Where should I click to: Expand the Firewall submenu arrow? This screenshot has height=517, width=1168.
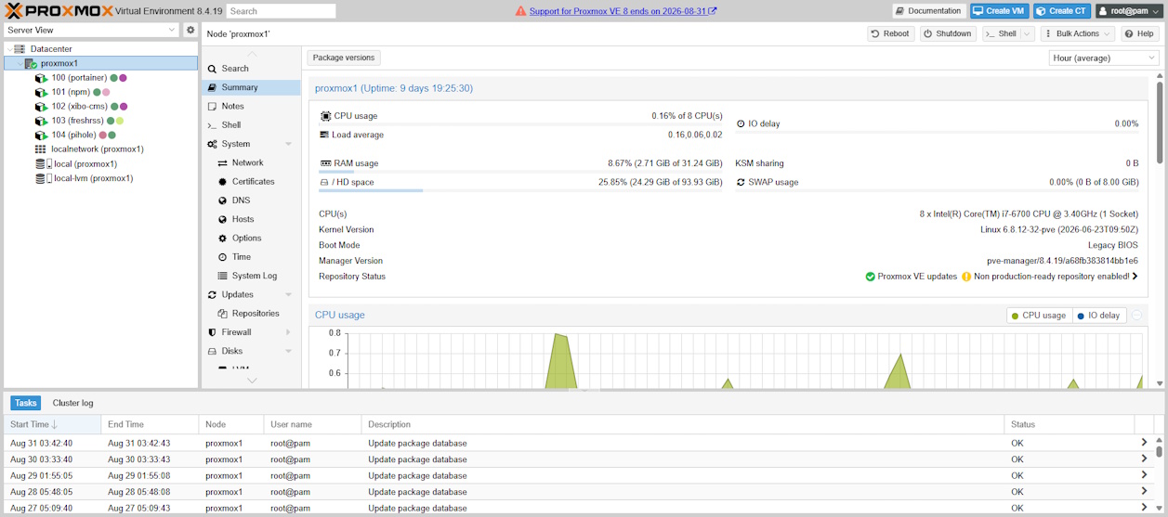(288, 332)
